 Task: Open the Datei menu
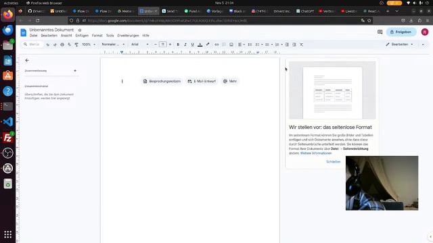[33, 36]
